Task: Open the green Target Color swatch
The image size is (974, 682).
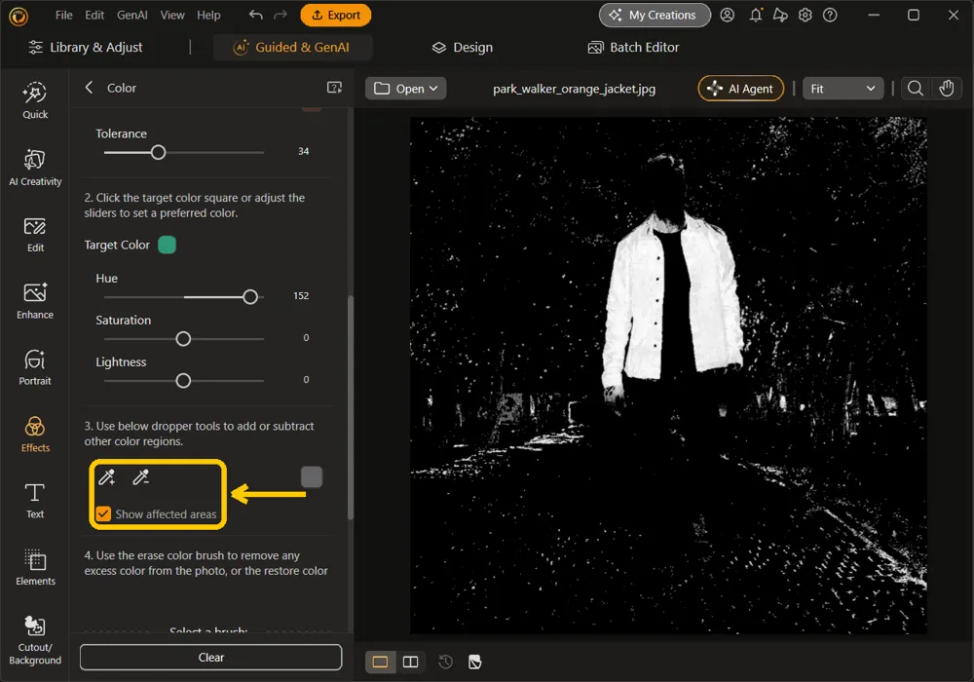Action: 168,245
